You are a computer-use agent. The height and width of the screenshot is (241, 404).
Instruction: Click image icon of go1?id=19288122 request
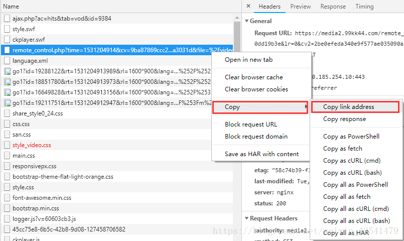click(8, 71)
